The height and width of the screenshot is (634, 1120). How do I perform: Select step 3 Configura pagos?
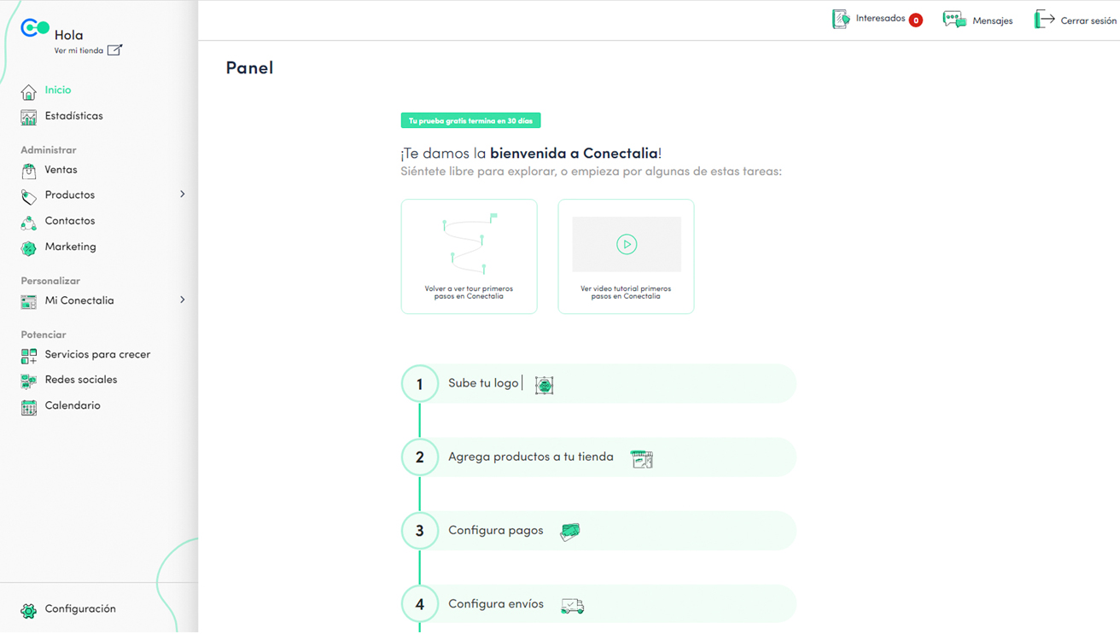pyautogui.click(x=598, y=531)
